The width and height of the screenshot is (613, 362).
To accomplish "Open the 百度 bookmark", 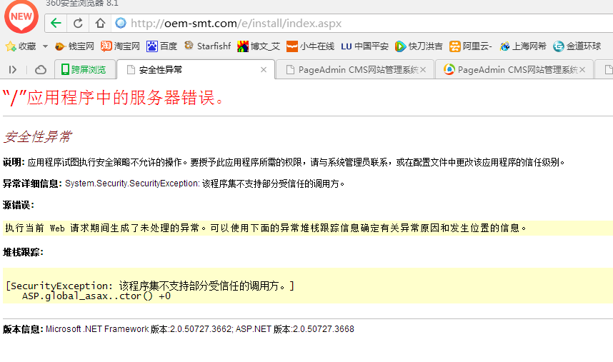I will coord(161,46).
